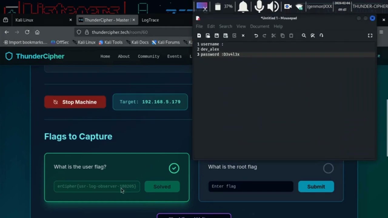
Task: Open the Mousepad Help menu
Action: pyautogui.click(x=278, y=26)
